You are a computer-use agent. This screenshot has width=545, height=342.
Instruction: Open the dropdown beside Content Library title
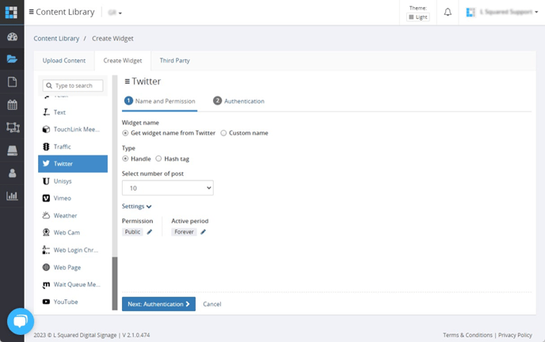[115, 13]
